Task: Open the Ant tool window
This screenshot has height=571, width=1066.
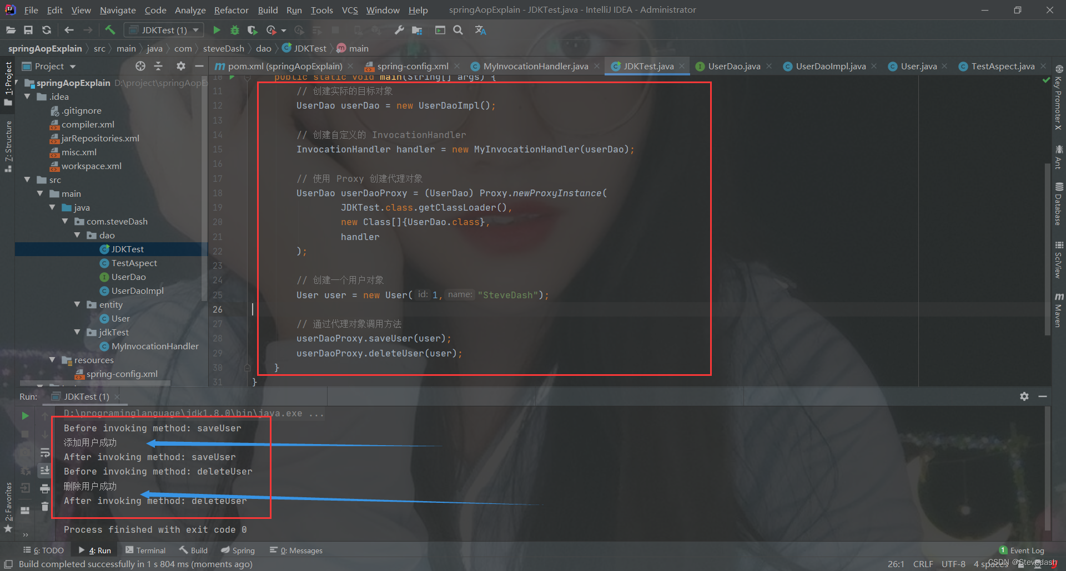Action: coord(1059,157)
